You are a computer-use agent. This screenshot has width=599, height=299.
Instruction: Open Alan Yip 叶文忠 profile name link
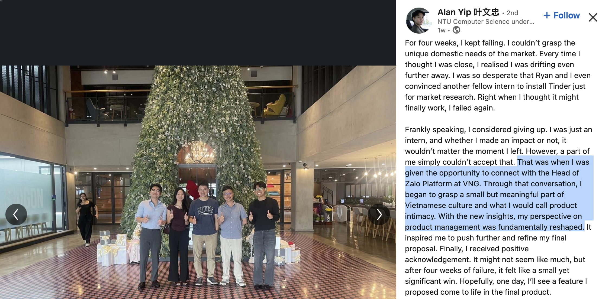pos(468,12)
